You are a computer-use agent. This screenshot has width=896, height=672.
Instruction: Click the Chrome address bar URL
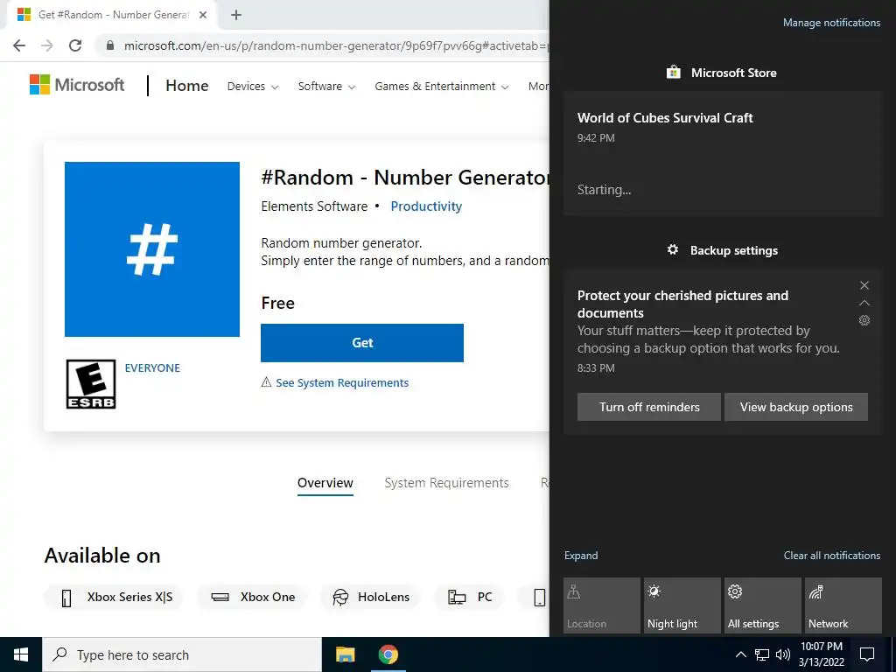coord(336,45)
